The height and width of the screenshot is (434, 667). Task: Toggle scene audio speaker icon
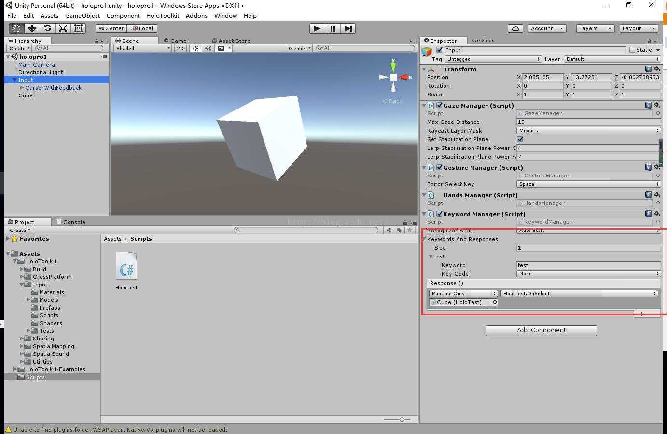[208, 48]
